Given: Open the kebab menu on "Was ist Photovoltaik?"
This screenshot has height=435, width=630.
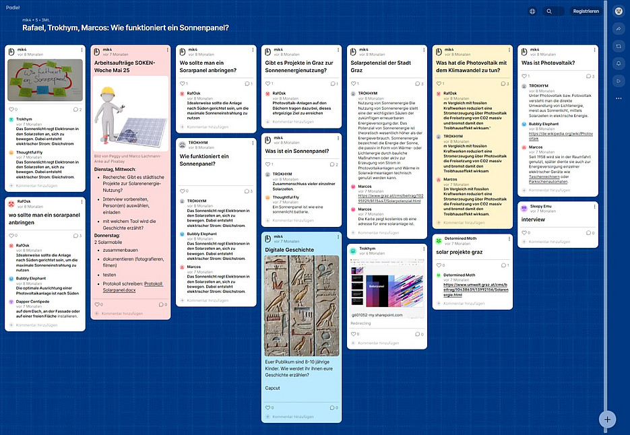Looking at the screenshot, I should pyautogui.click(x=593, y=51).
